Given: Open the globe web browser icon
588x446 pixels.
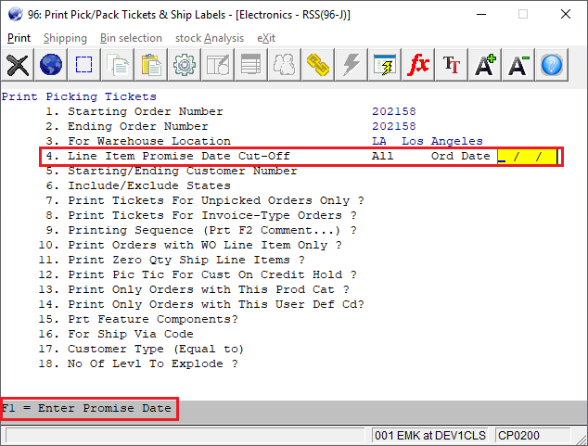Looking at the screenshot, I should (51, 65).
